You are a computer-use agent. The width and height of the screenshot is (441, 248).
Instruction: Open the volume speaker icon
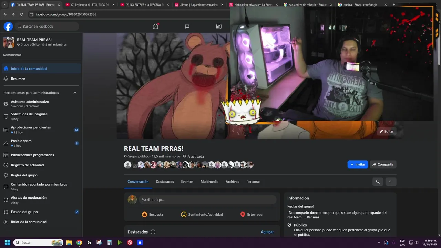point(416,242)
